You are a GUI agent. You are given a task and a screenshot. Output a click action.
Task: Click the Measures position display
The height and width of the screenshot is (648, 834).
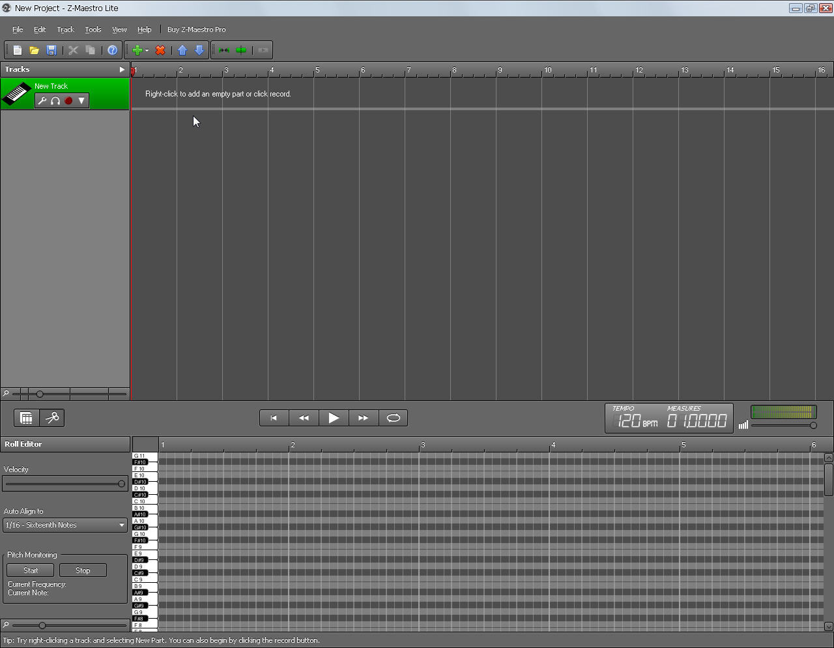(697, 420)
